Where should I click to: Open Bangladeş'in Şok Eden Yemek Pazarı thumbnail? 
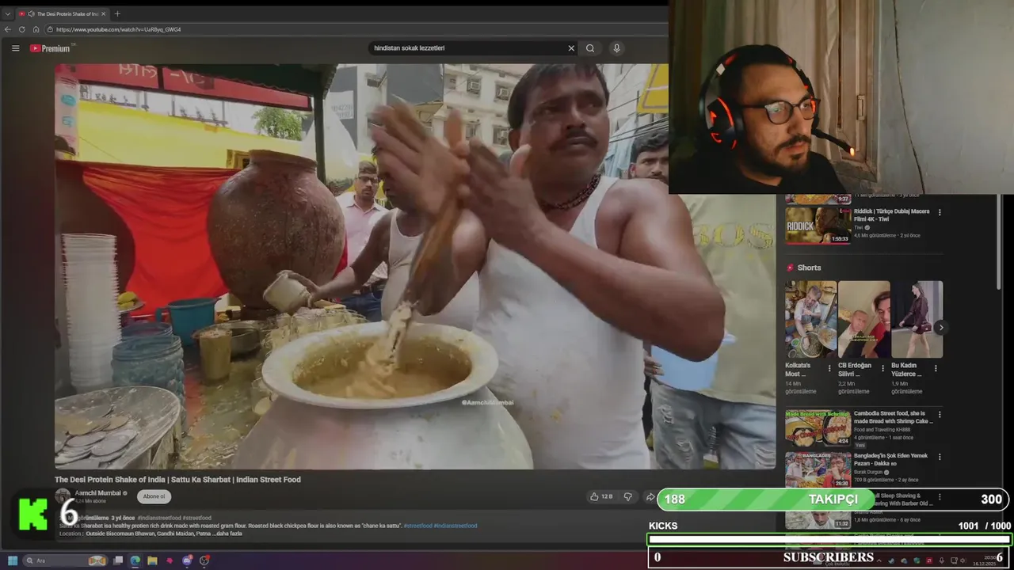coord(818,470)
